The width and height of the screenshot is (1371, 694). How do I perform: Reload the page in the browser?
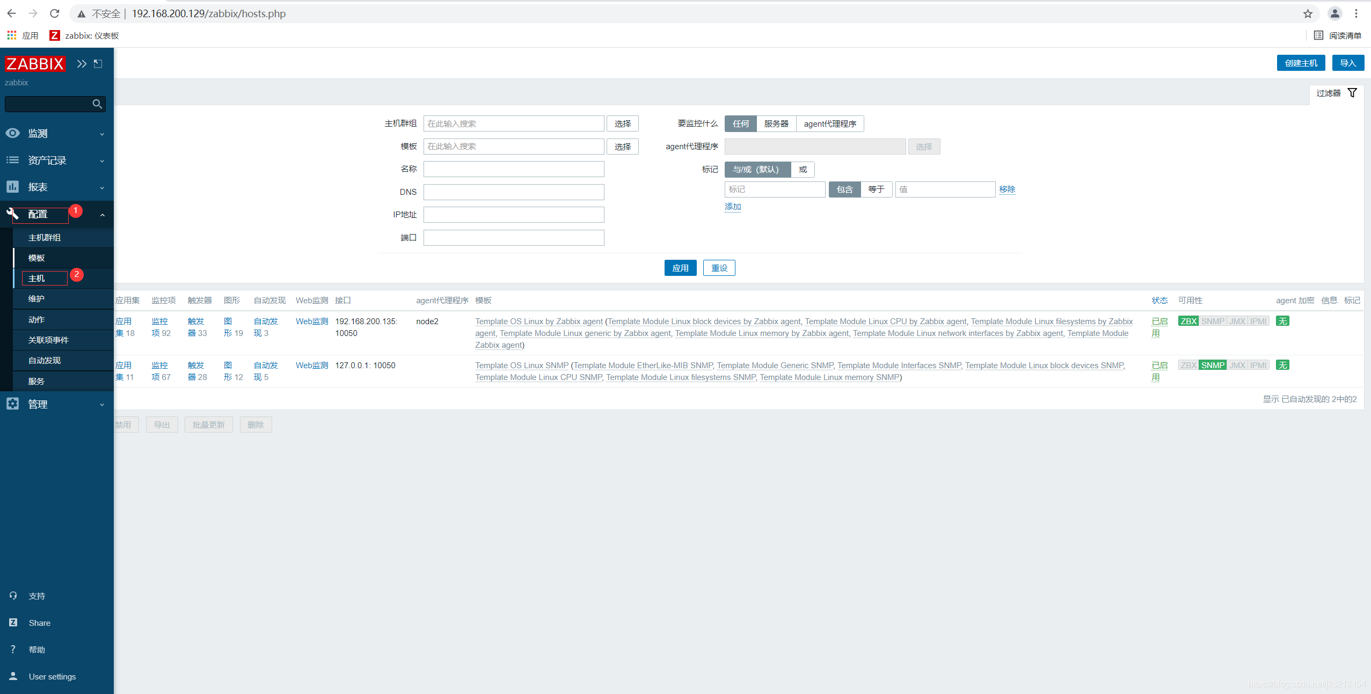click(x=55, y=14)
